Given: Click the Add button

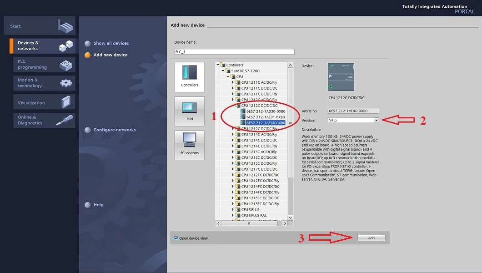Looking at the screenshot, I should (x=371, y=237).
